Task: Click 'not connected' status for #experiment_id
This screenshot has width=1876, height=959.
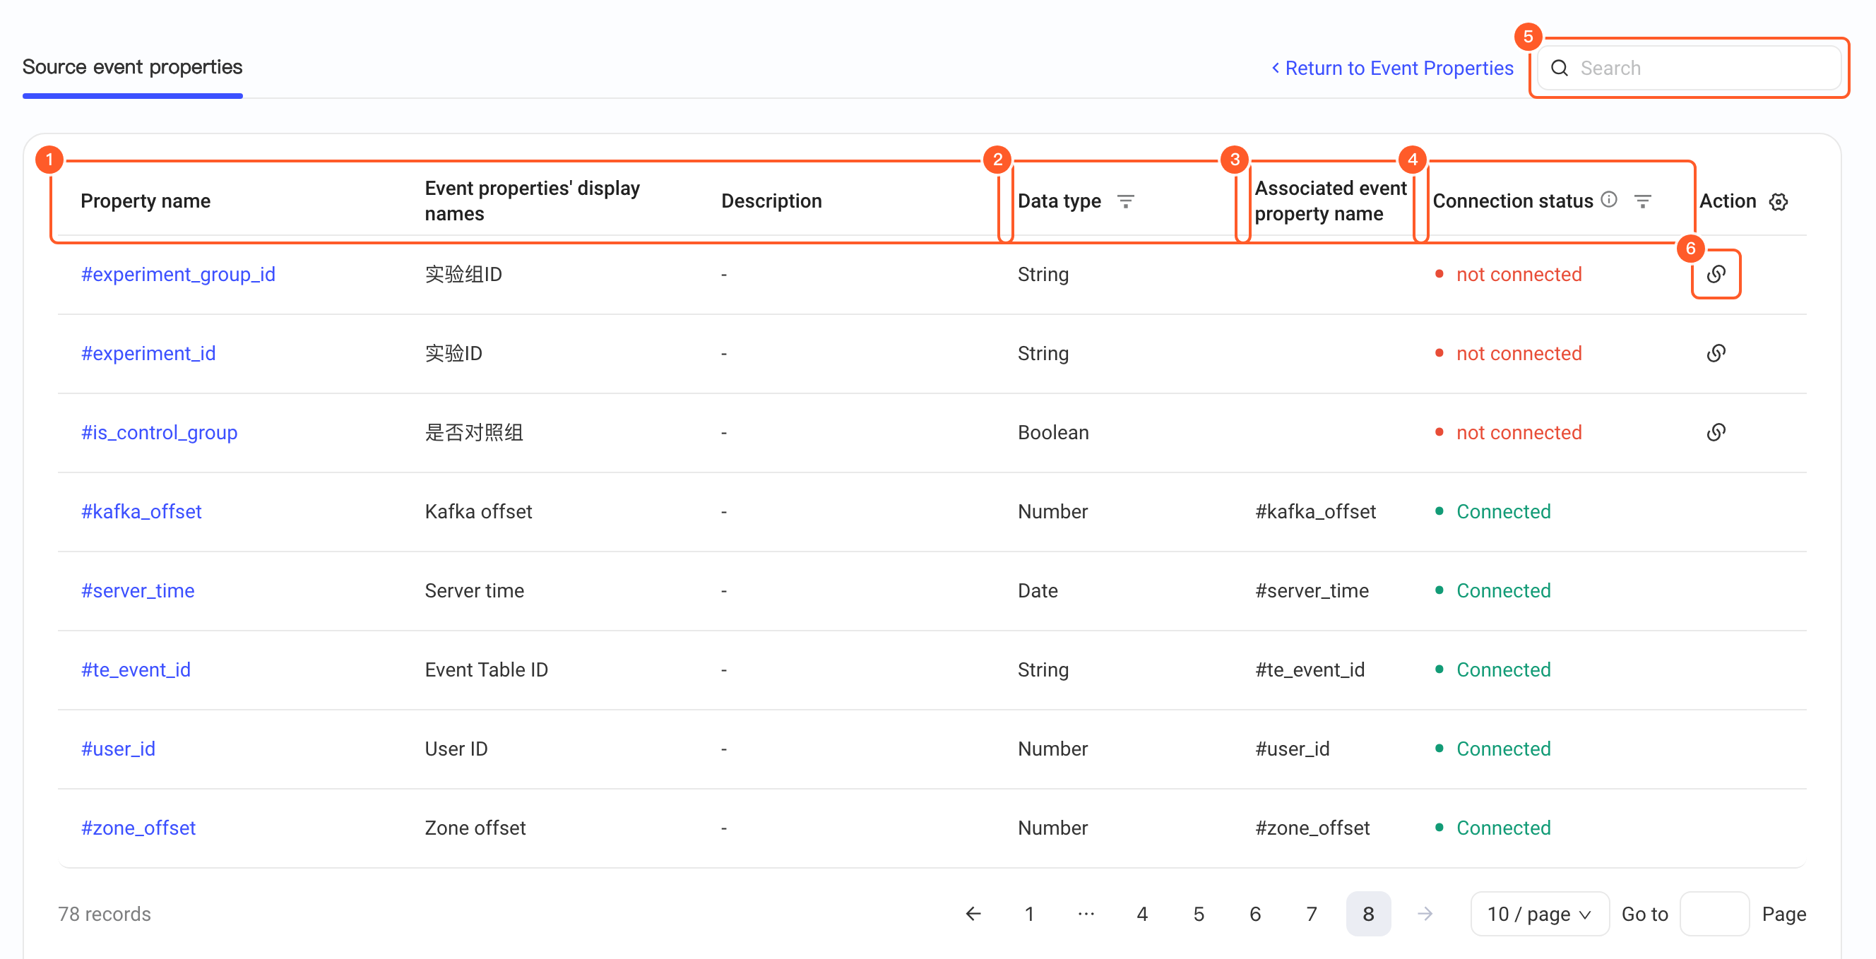Action: coord(1519,353)
